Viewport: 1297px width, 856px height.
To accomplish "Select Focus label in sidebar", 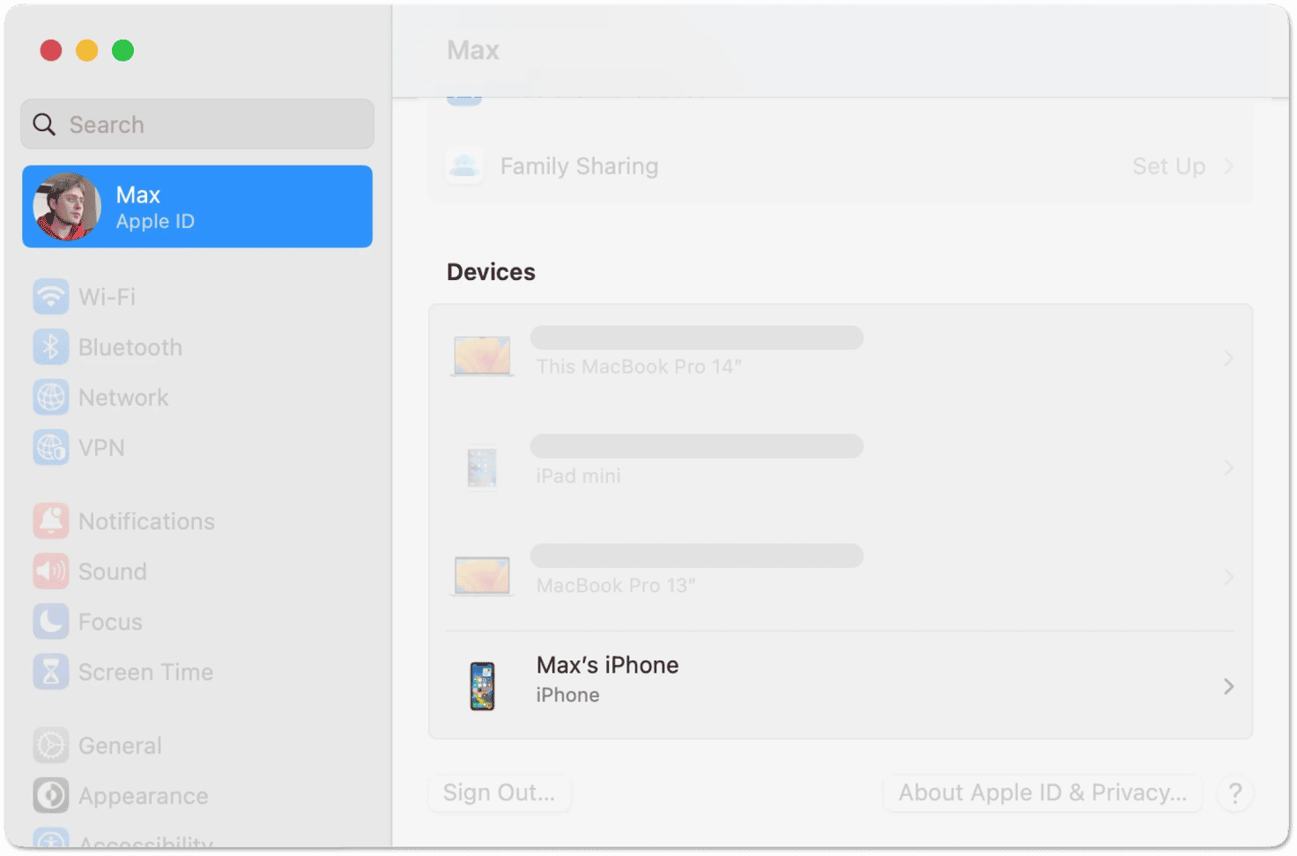I will click(x=110, y=622).
